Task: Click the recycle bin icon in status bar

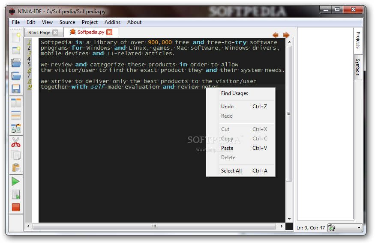Action: point(331,228)
